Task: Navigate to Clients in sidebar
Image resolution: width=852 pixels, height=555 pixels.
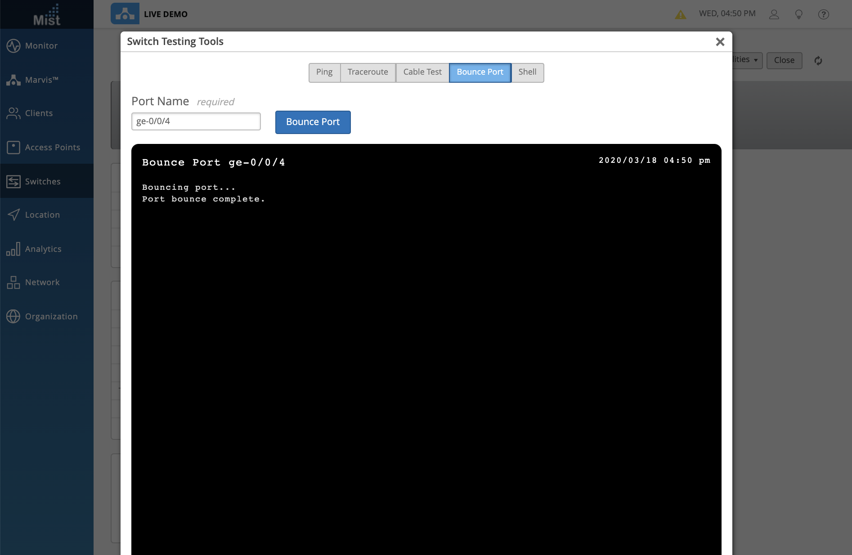Action: 39,113
